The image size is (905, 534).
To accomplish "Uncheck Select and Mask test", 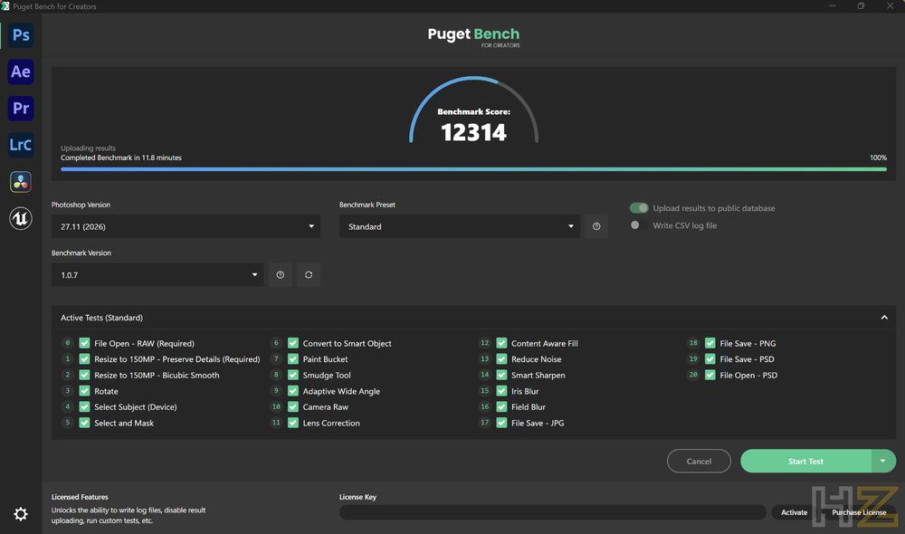I will [84, 423].
